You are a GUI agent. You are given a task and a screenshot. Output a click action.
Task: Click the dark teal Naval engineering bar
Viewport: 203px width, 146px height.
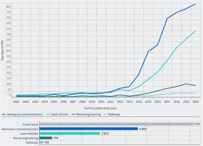(x=45, y=138)
